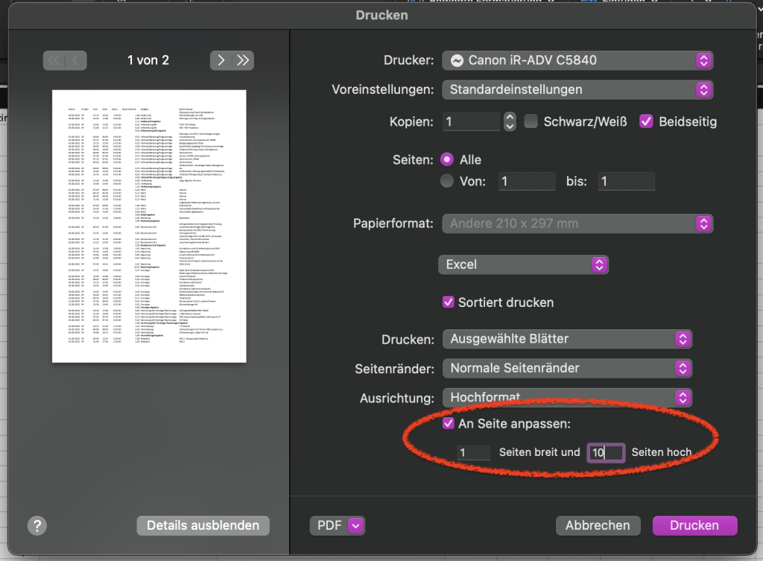
Task: Expand the Seitenränder dropdown
Action: [567, 368]
